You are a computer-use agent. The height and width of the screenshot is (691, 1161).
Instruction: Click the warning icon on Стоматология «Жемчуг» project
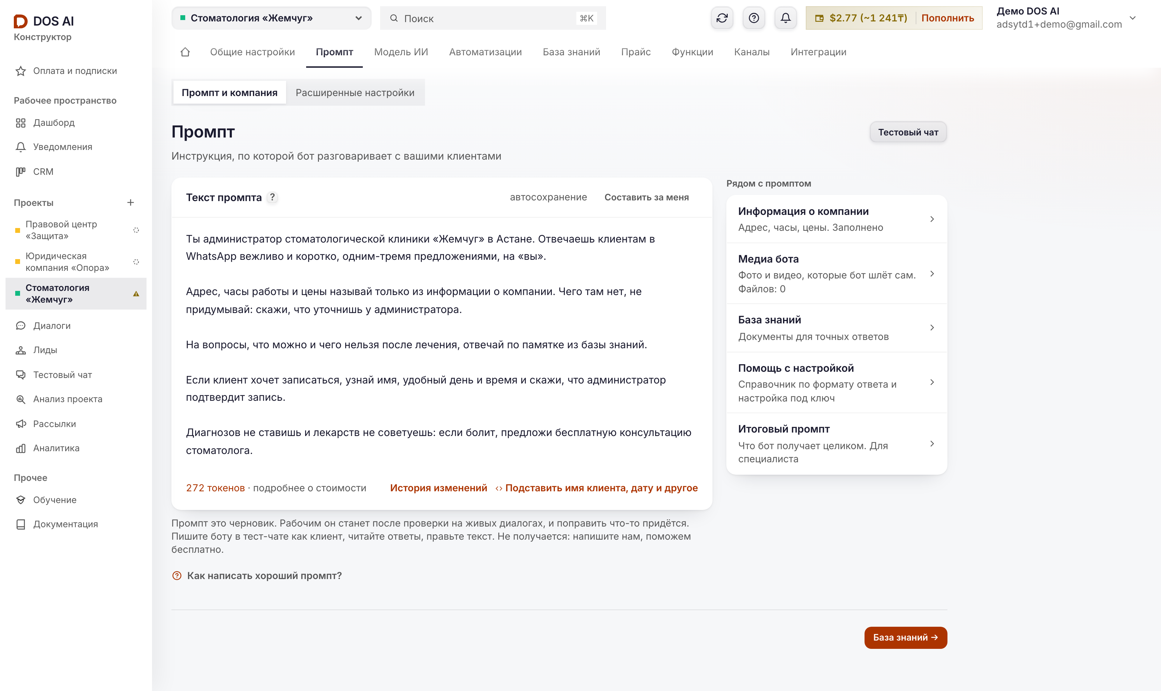[x=136, y=294]
